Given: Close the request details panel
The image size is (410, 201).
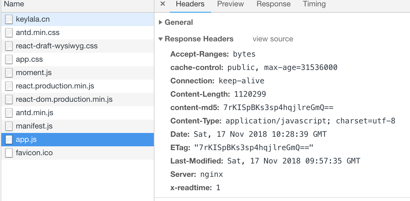Looking at the screenshot, I should (x=162, y=4).
